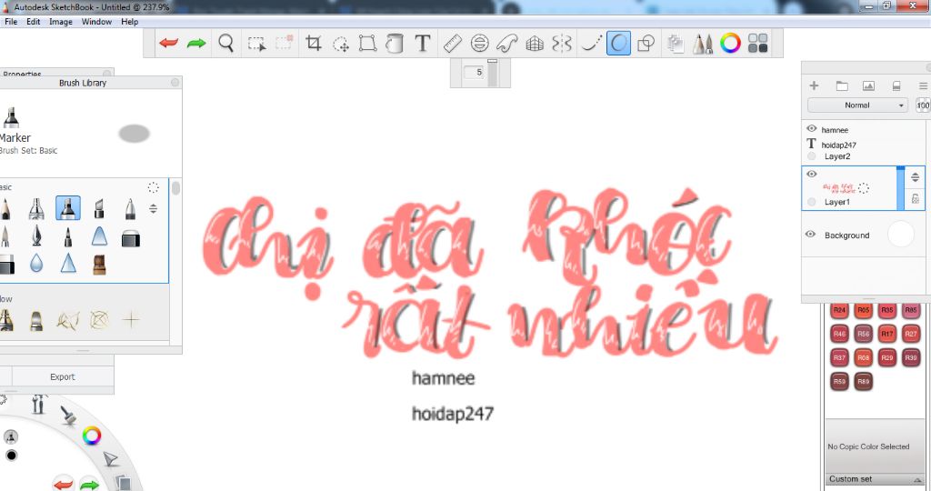The width and height of the screenshot is (931, 491).
Task: Adjust the vertical brush size slider
Action: pos(492,73)
